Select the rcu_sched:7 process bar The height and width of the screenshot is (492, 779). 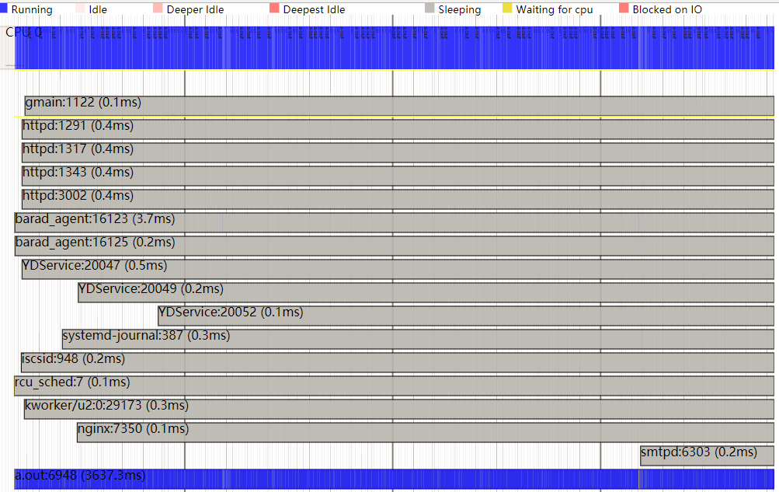coord(395,386)
